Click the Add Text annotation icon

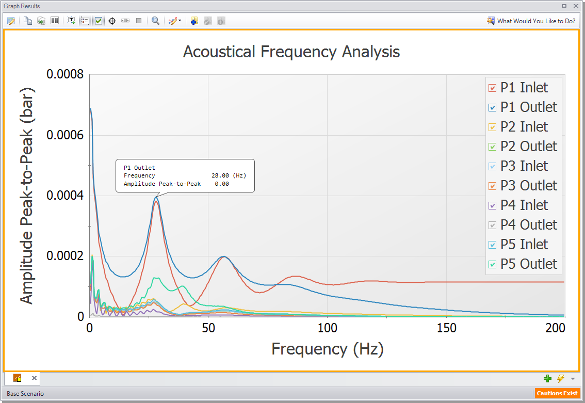pos(72,21)
